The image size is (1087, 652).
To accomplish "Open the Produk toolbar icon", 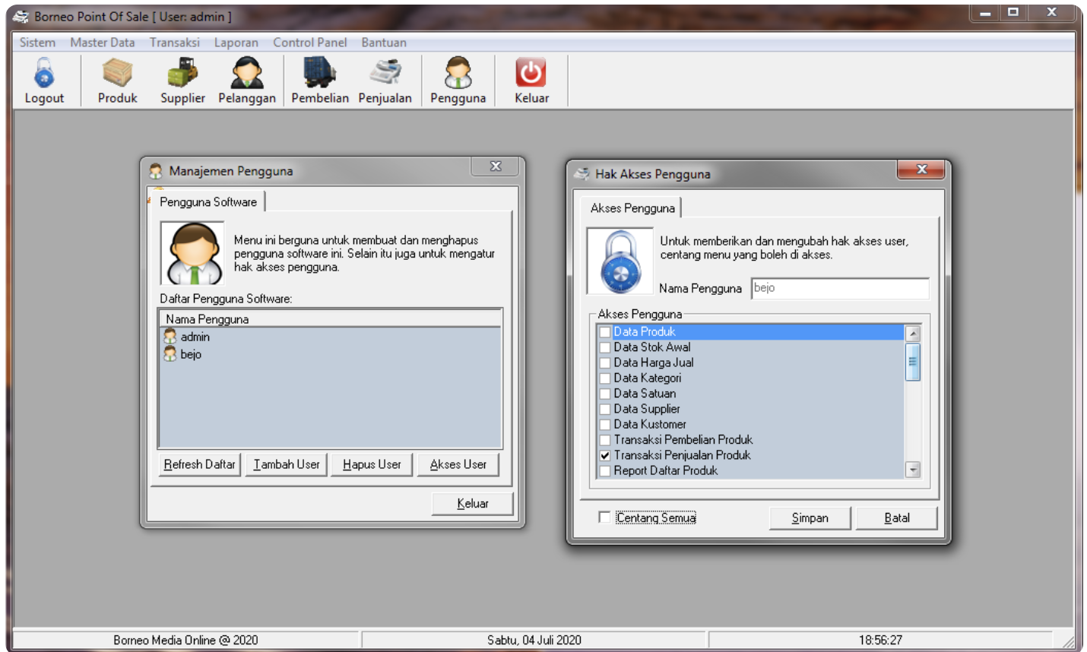I will pos(117,74).
